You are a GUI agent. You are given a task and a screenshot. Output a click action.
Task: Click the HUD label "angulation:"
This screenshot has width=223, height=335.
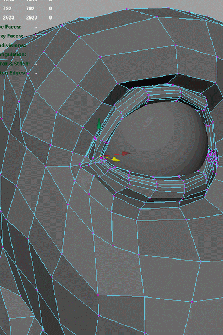coord(13,54)
